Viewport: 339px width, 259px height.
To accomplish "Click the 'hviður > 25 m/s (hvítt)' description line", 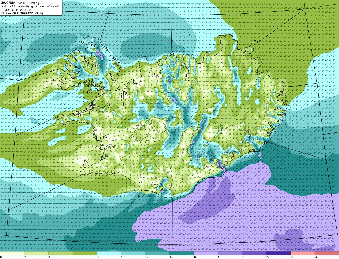I will (30, 6).
